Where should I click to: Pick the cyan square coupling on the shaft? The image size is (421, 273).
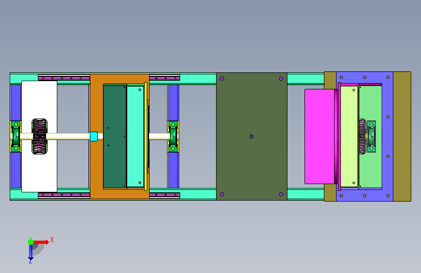(x=94, y=136)
